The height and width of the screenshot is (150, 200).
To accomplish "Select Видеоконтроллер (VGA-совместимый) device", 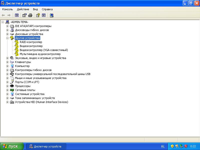I will [x=44, y=50].
